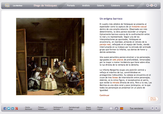Click the 'Un enigma barroco' heading
163x114 pixels.
coord(111,19)
